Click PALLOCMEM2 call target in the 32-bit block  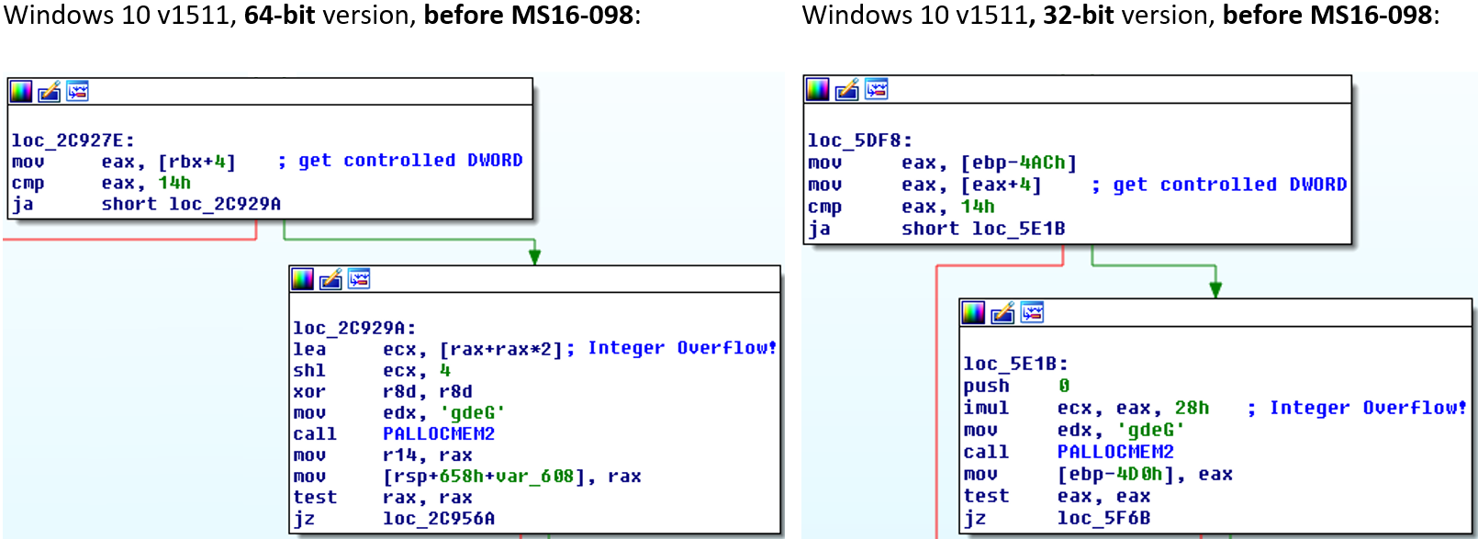pyautogui.click(x=1114, y=452)
